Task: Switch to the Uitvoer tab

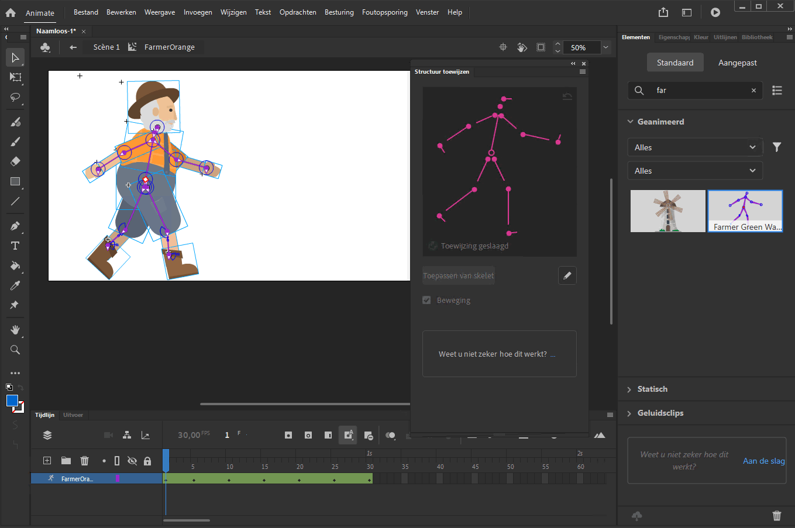Action: tap(73, 415)
